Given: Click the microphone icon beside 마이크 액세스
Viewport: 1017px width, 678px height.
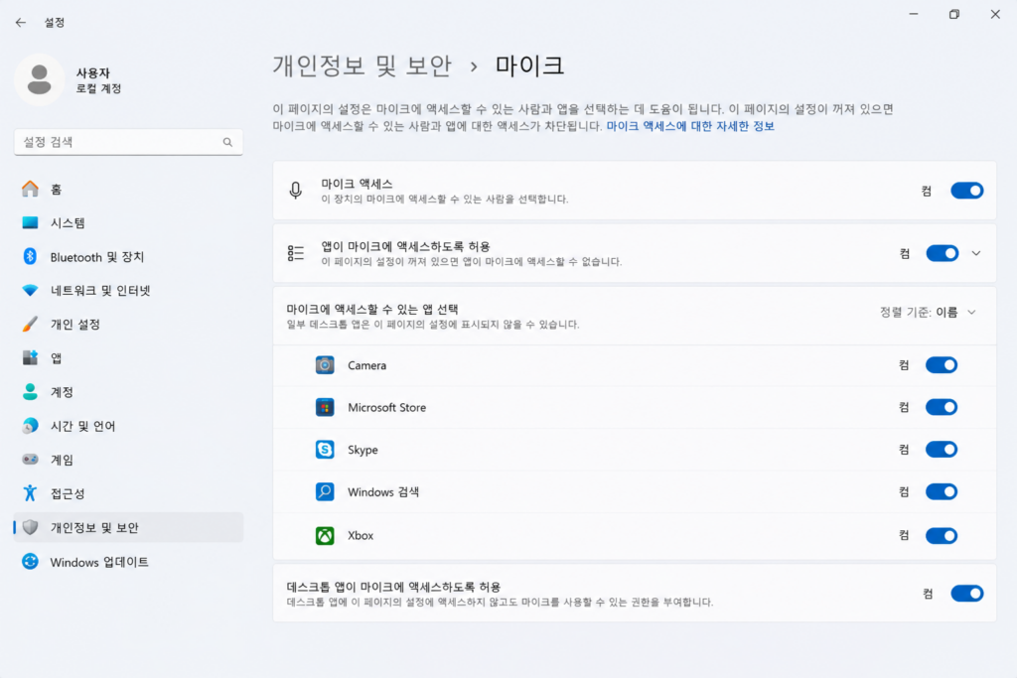Looking at the screenshot, I should (x=296, y=191).
